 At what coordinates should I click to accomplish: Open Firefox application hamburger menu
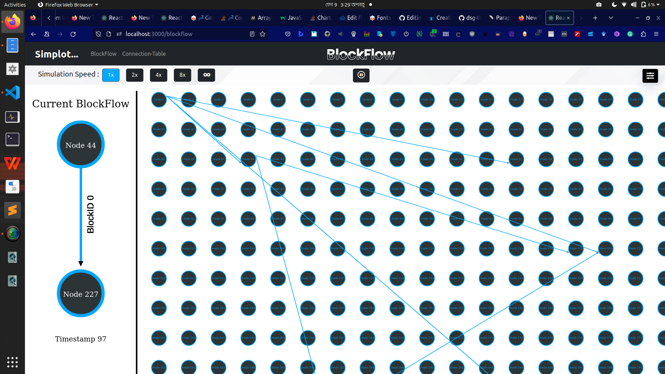tap(656, 34)
